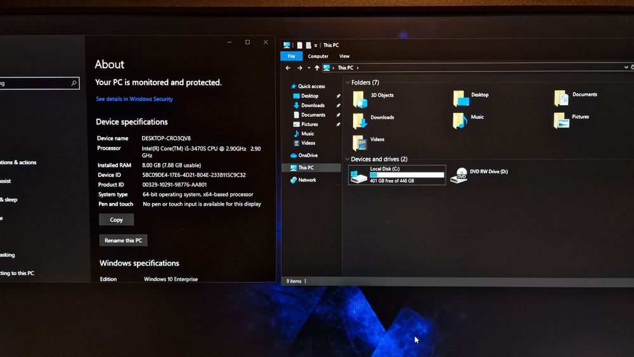
Task: Collapse the Devices and drives (2) group
Action: pyautogui.click(x=347, y=159)
